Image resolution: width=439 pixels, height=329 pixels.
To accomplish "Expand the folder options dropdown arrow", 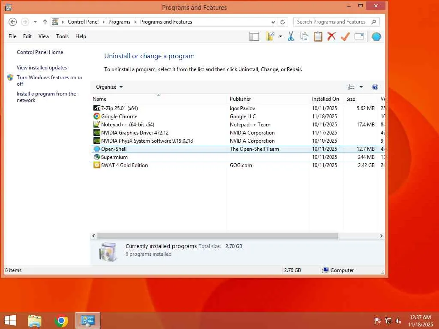I will pos(280,36).
